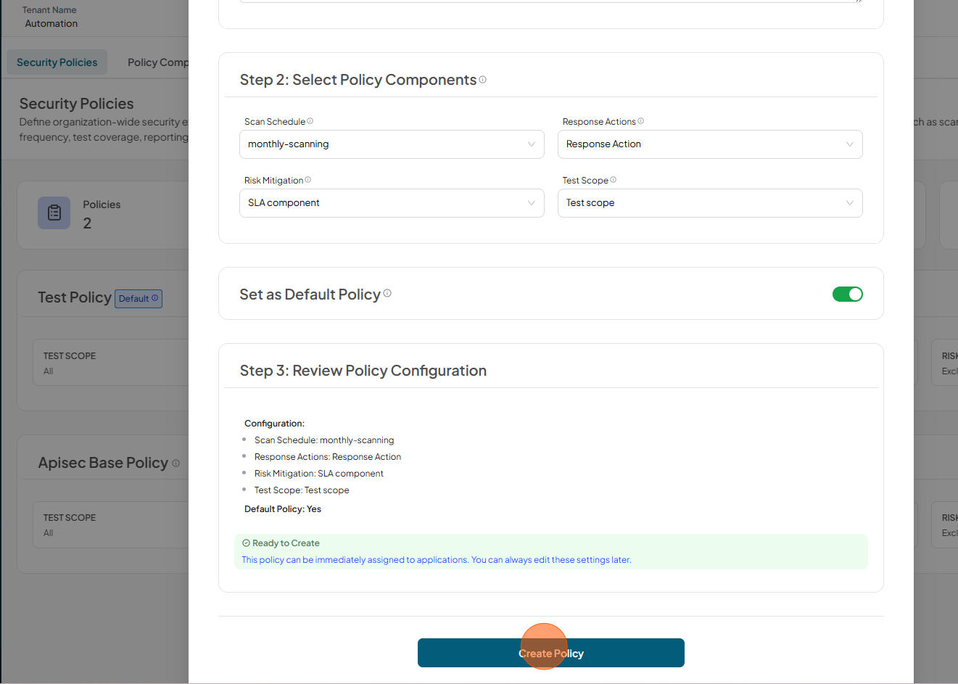The height and width of the screenshot is (684, 958).
Task: Click TEST SCOPE card under Apisec Base Policy
Action: pos(111,524)
